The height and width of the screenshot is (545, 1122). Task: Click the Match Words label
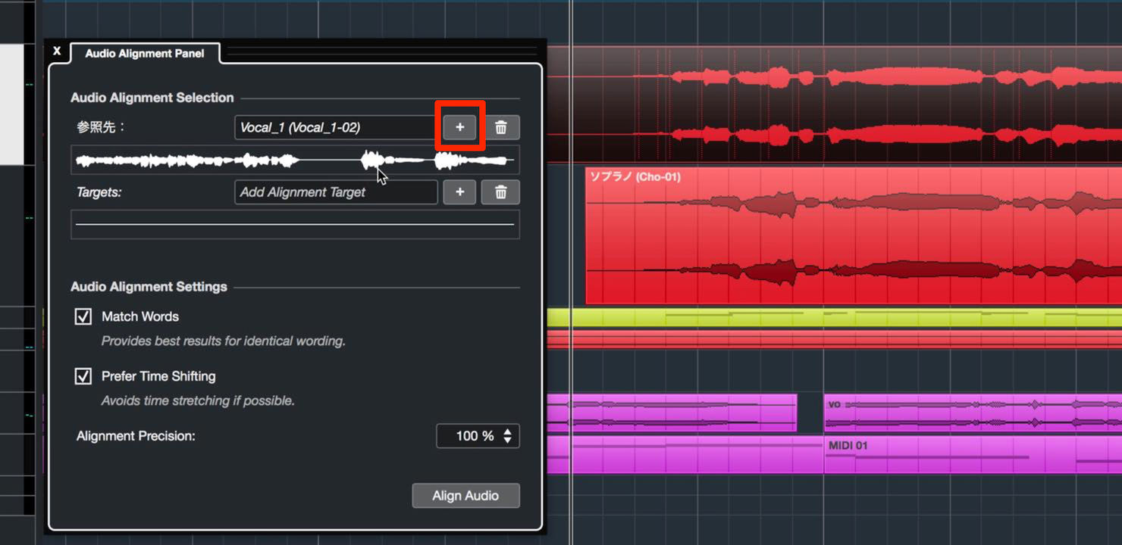(140, 316)
